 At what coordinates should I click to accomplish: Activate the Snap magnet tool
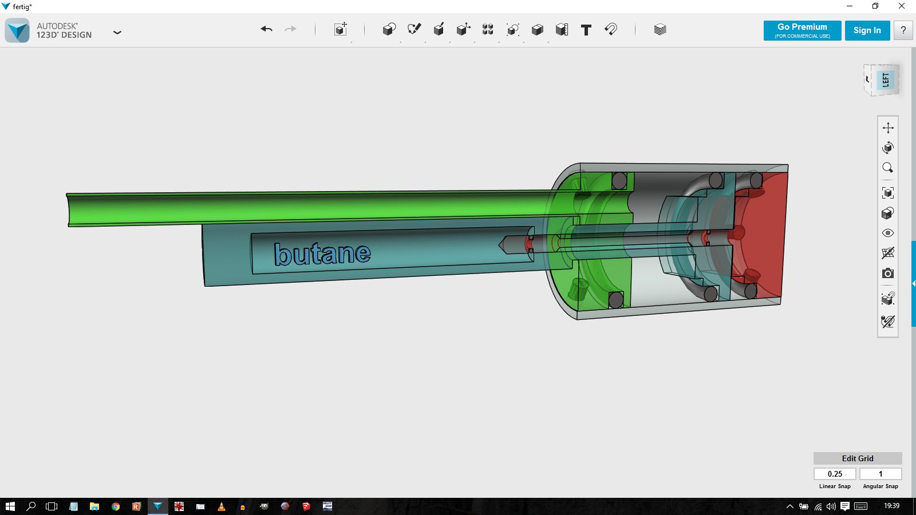click(611, 30)
